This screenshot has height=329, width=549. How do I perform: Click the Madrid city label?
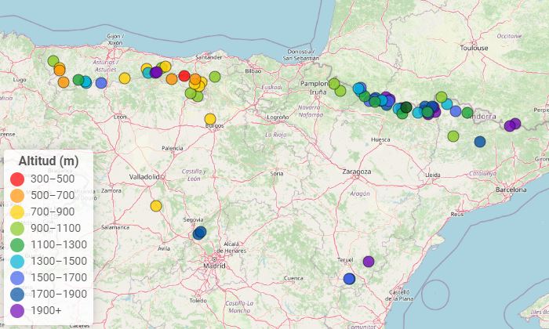(x=214, y=266)
